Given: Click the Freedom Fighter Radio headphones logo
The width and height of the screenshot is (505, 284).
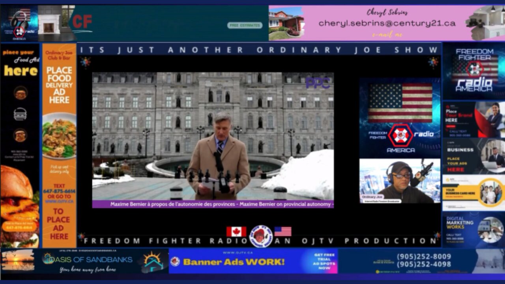Looking at the screenshot, I should pos(19,23).
